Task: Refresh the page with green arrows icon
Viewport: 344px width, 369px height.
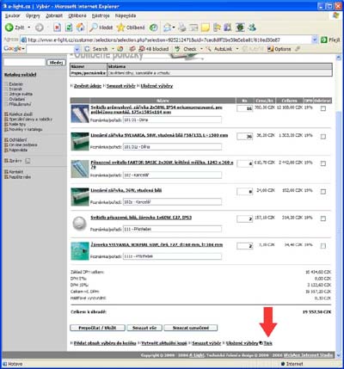Action: [x=69, y=28]
